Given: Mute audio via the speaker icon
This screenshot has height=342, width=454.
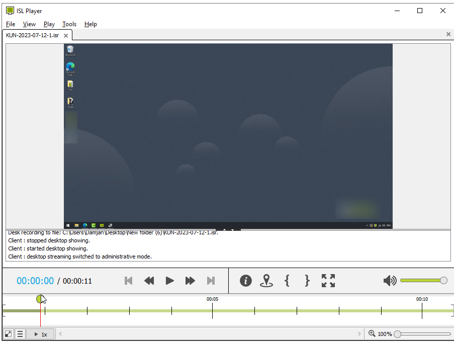Looking at the screenshot, I should point(390,281).
